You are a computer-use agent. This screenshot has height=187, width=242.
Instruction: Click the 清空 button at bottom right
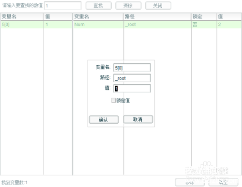(223, 182)
